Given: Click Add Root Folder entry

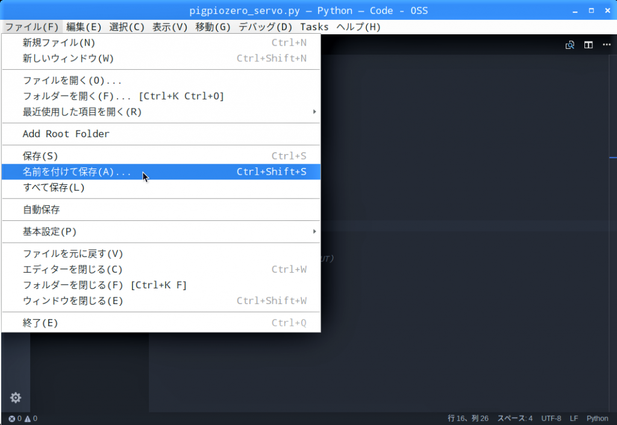Looking at the screenshot, I should 66,134.
